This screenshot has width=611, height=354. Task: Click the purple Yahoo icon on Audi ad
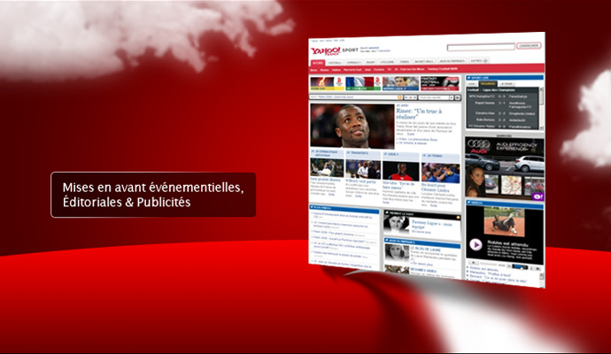[x=538, y=196]
